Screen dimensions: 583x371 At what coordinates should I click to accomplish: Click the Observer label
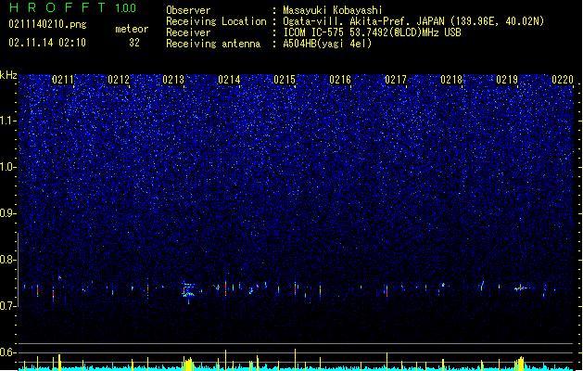click(188, 10)
